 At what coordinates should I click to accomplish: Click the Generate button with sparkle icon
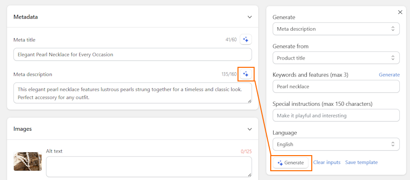point(290,163)
